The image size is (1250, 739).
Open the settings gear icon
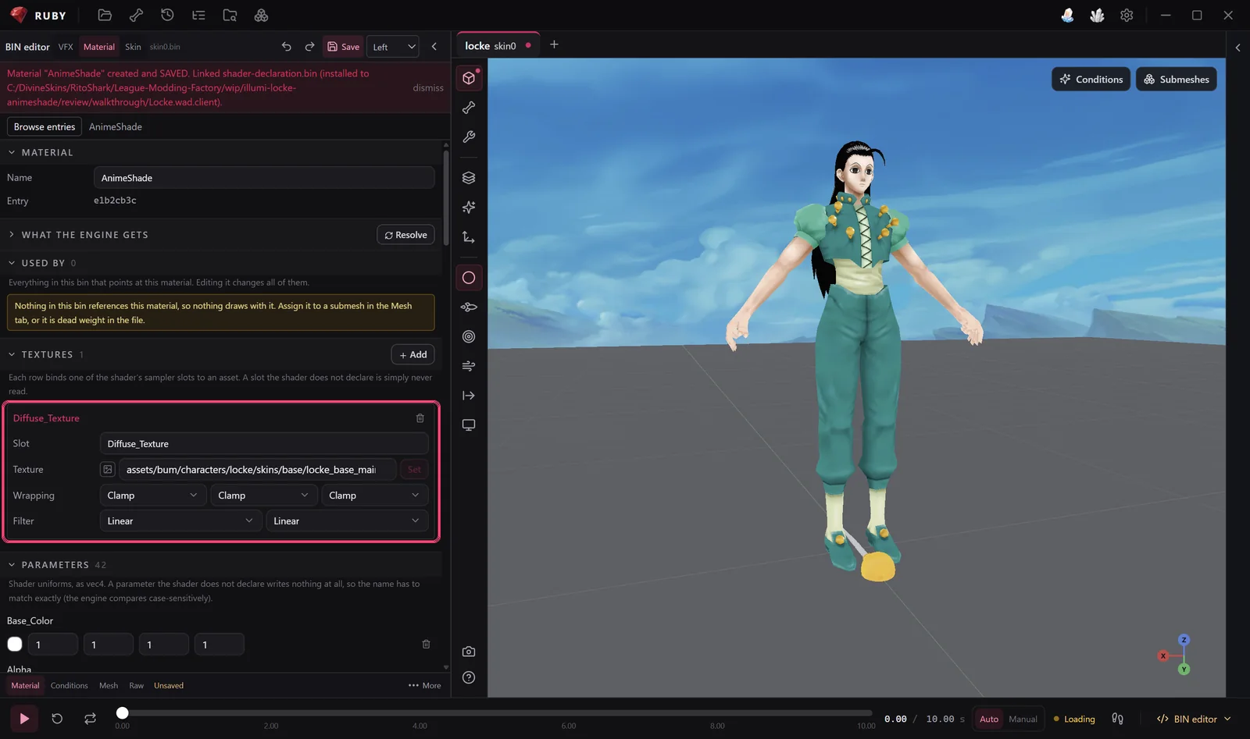(1127, 15)
